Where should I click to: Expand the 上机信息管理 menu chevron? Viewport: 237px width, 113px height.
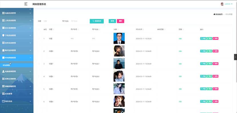coord(30,20)
